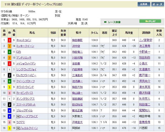Click the orange frame 7 box for ミッキークイーン

[9, 46]
